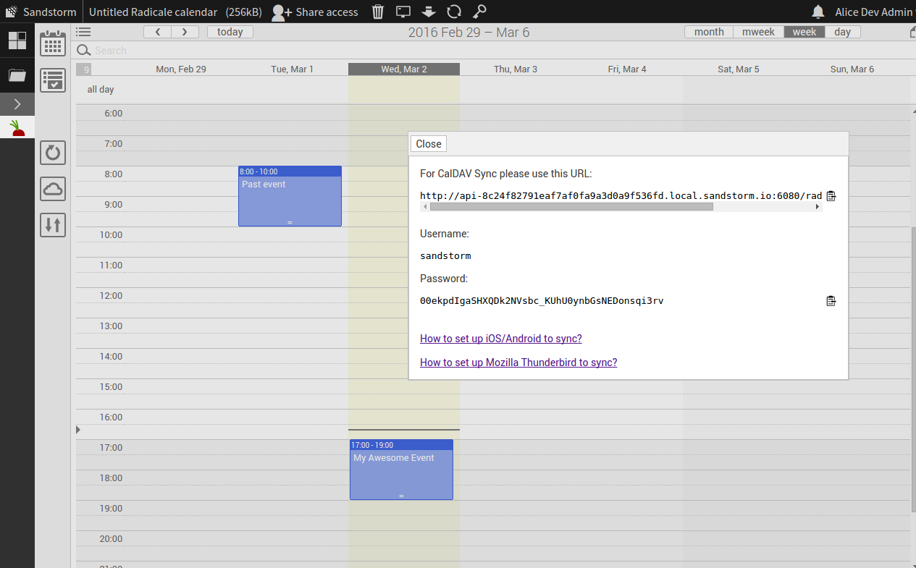Image resolution: width=916 pixels, height=568 pixels.
Task: Open the notifications bell
Action: tap(818, 12)
